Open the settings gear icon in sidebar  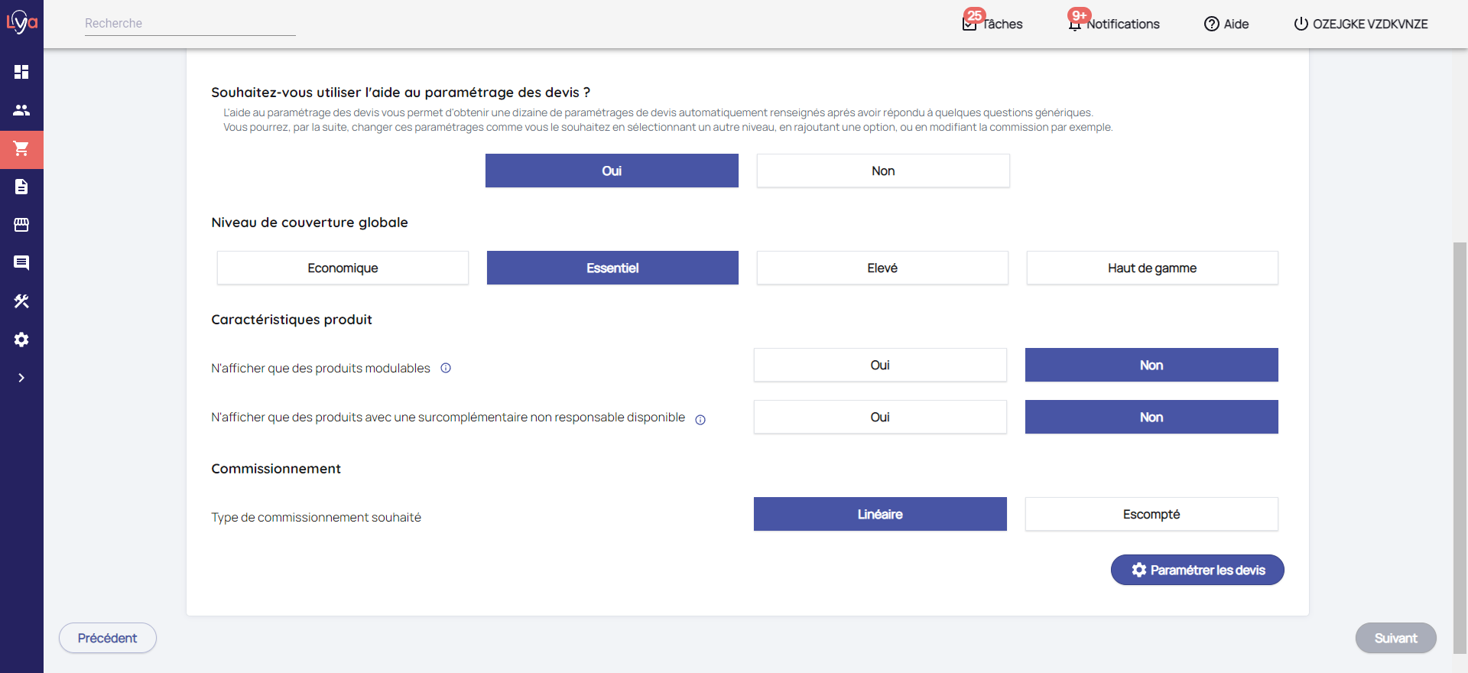21,340
